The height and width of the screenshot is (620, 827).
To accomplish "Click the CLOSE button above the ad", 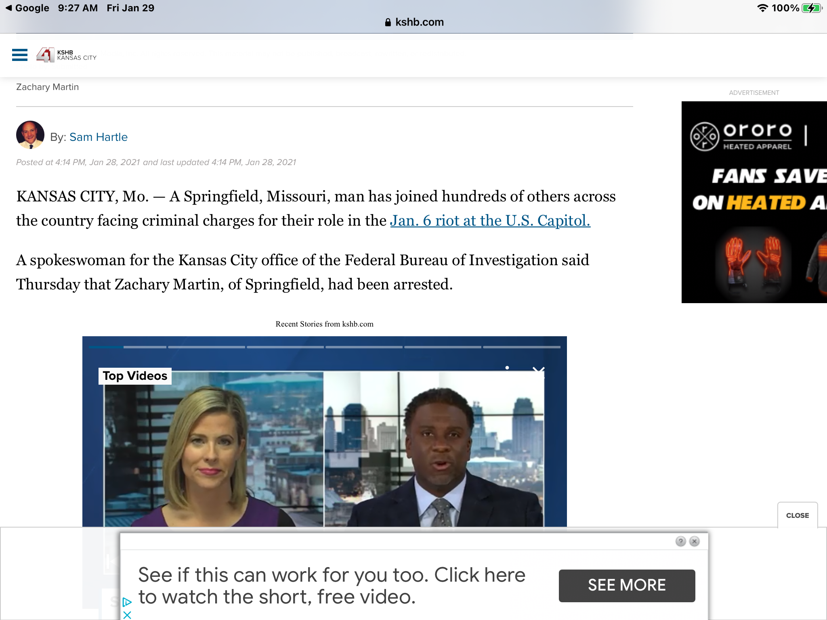I will pos(798,515).
